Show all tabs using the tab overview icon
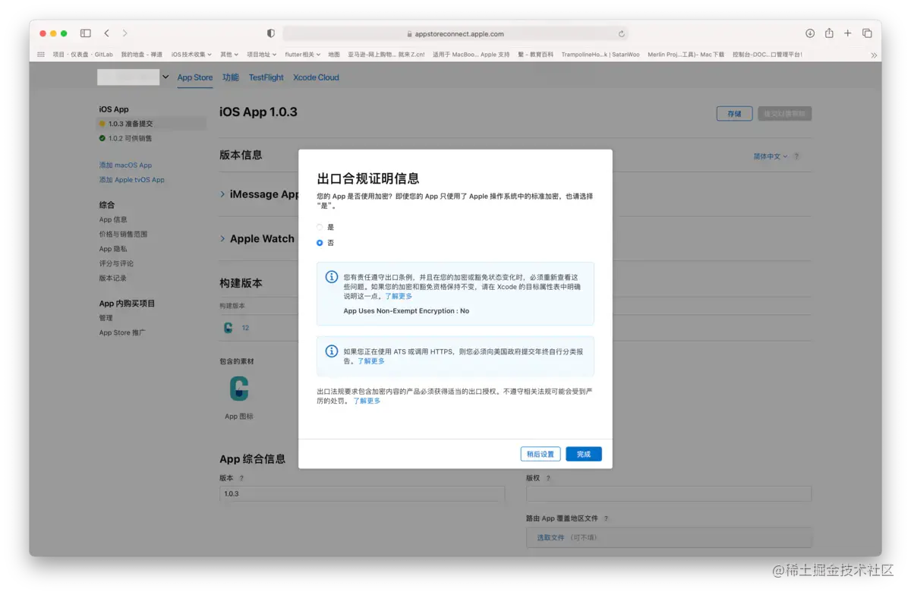The width and height of the screenshot is (911, 595). click(865, 33)
